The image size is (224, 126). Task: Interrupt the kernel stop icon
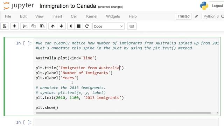point(78,26)
